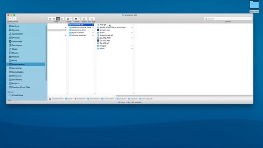
Task: Open the Group by dropdown
Action: [x=69, y=18]
